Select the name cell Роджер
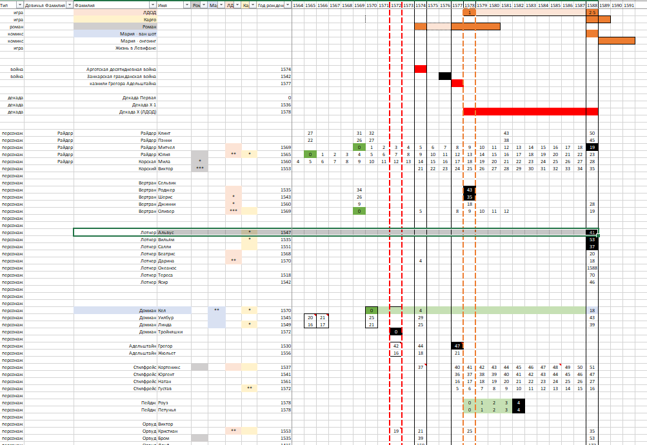647x445 pixels. [x=174, y=190]
